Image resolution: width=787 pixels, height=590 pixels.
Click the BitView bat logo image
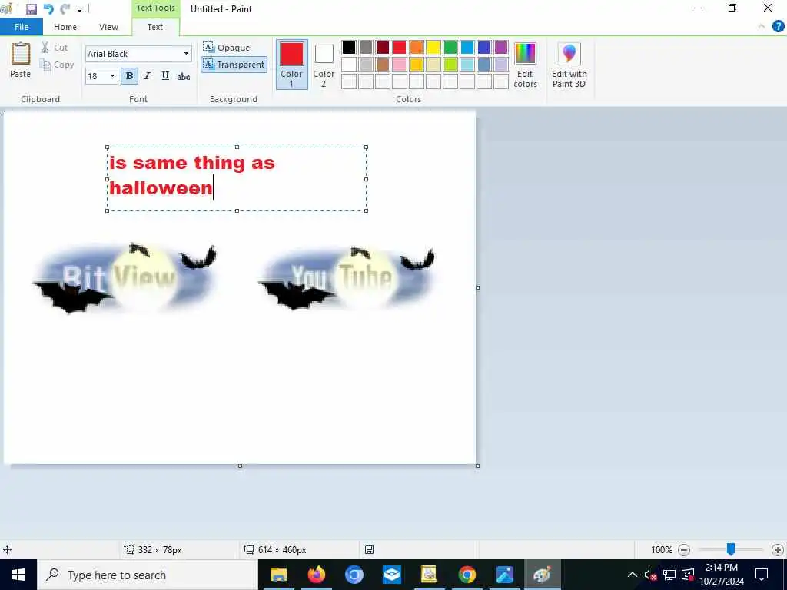coord(126,278)
